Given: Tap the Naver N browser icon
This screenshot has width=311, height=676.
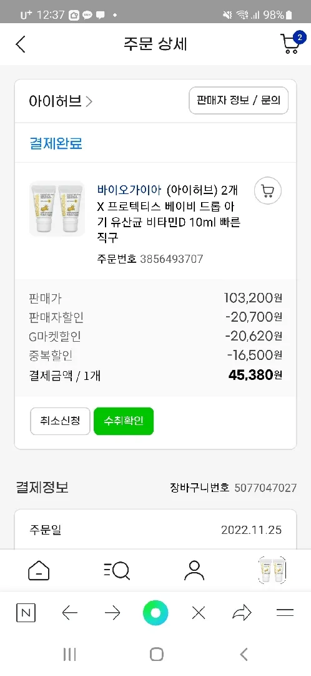Looking at the screenshot, I should 26,613.
